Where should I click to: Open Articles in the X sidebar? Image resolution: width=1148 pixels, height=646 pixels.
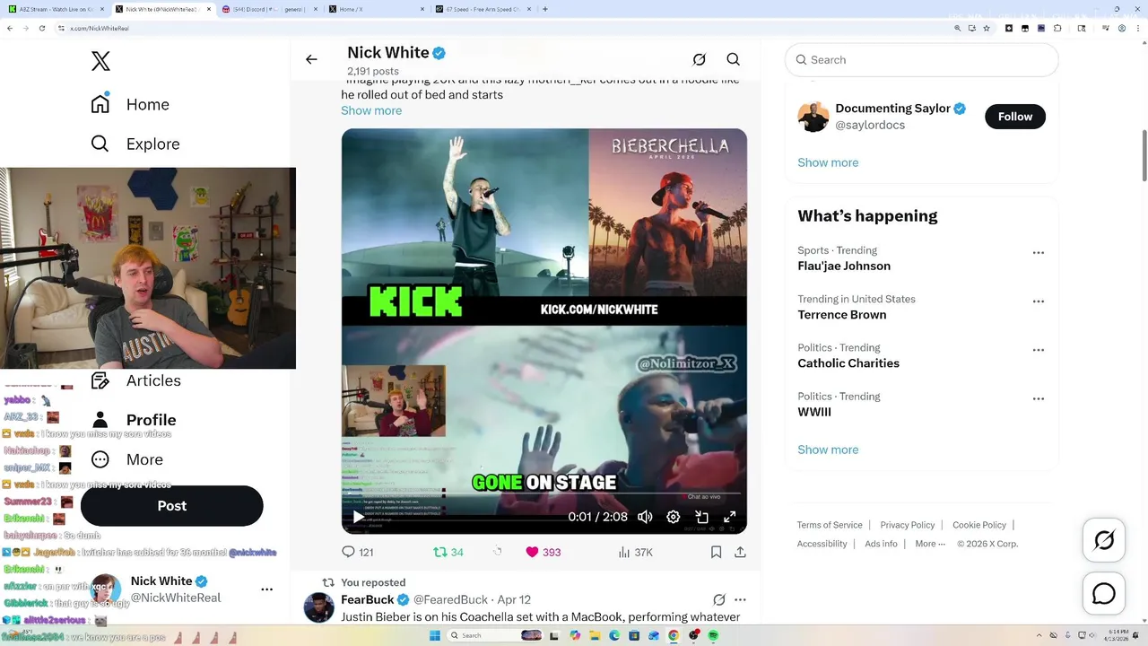click(x=135, y=380)
